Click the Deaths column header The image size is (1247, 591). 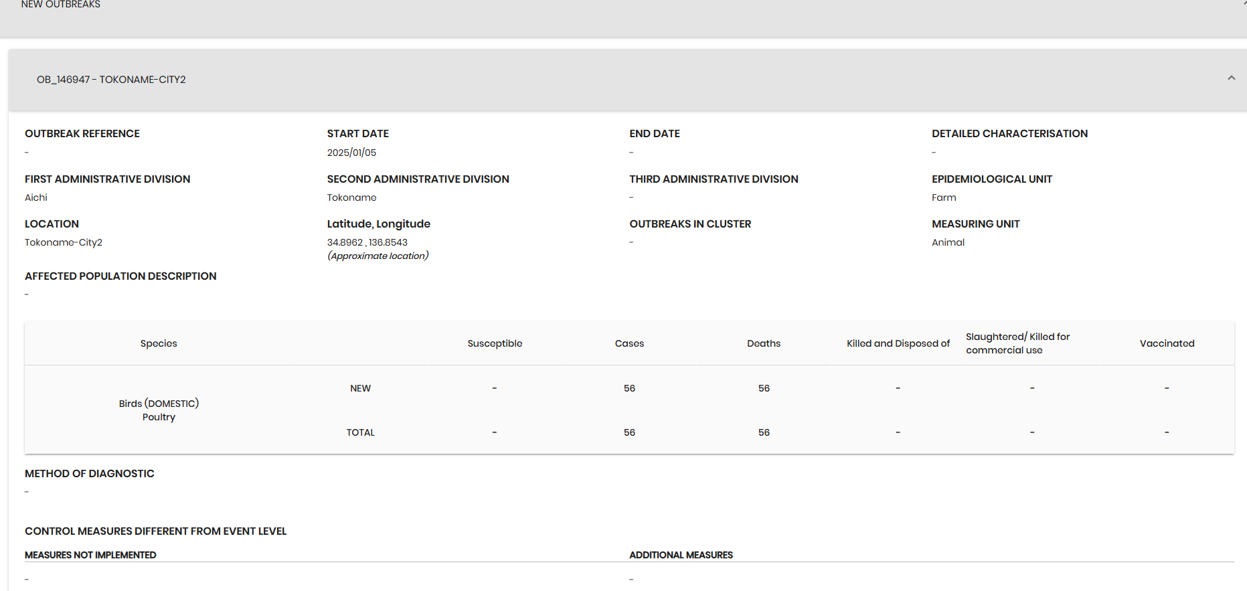click(x=764, y=343)
